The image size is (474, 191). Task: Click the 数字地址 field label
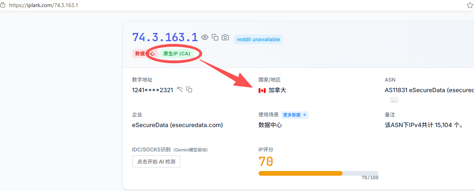click(142, 80)
